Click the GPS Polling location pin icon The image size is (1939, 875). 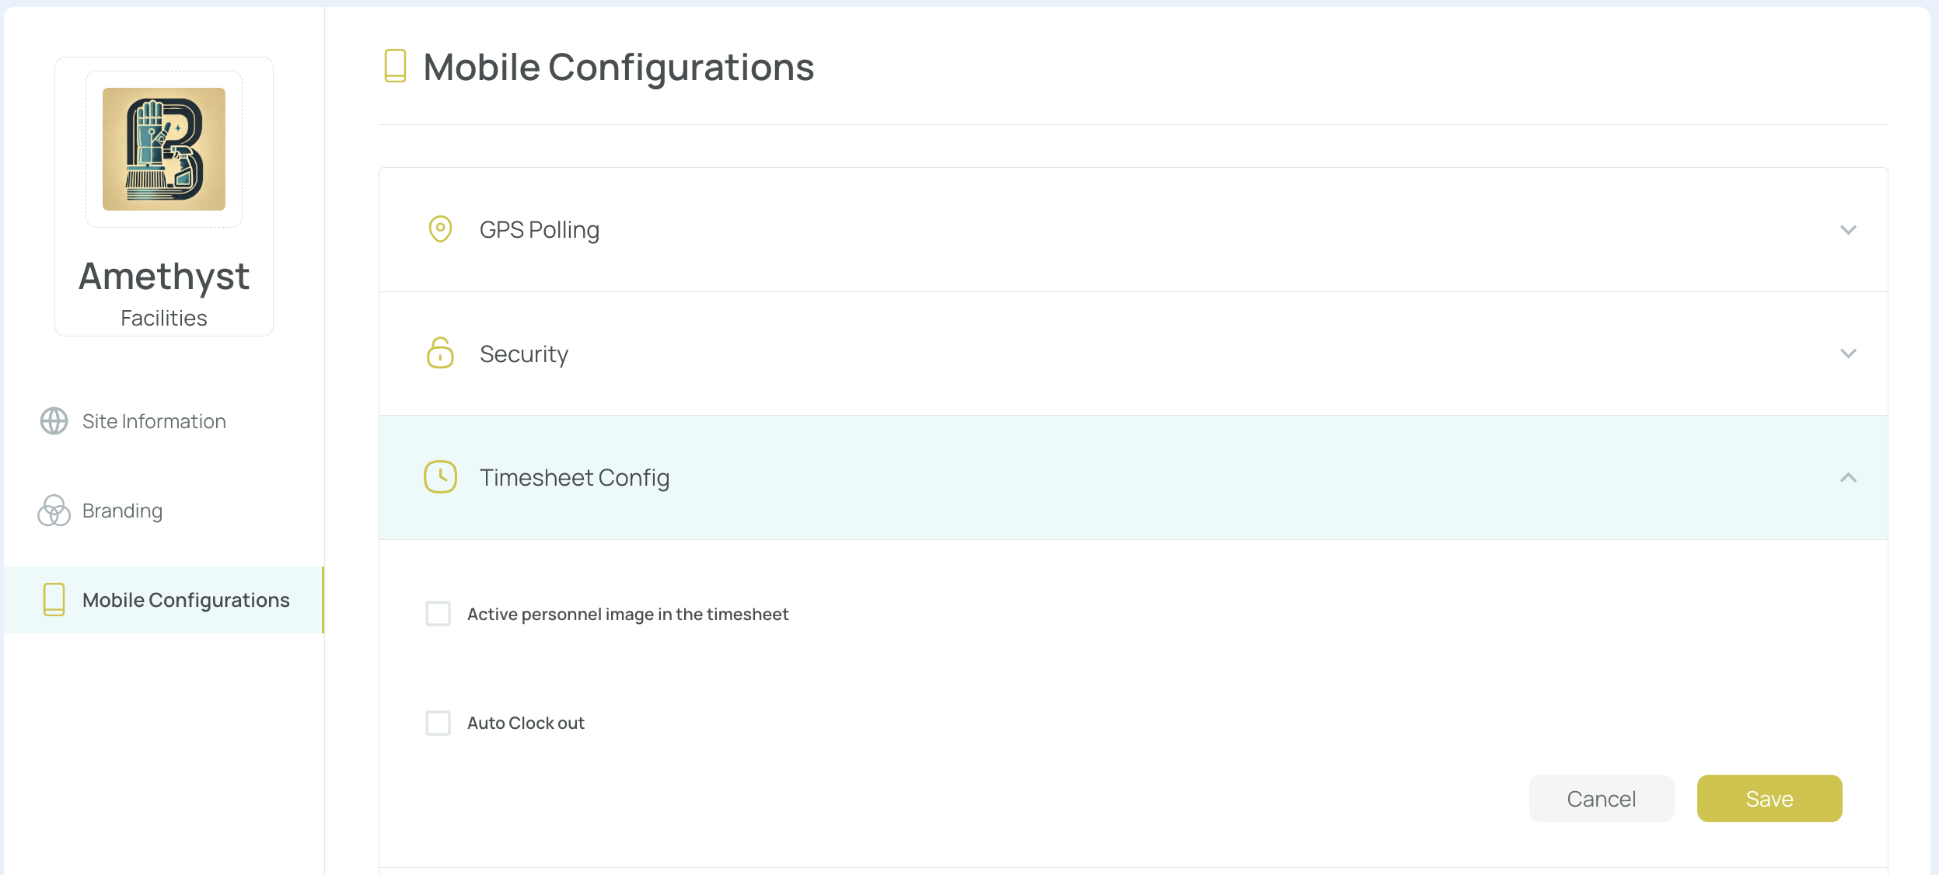click(440, 229)
